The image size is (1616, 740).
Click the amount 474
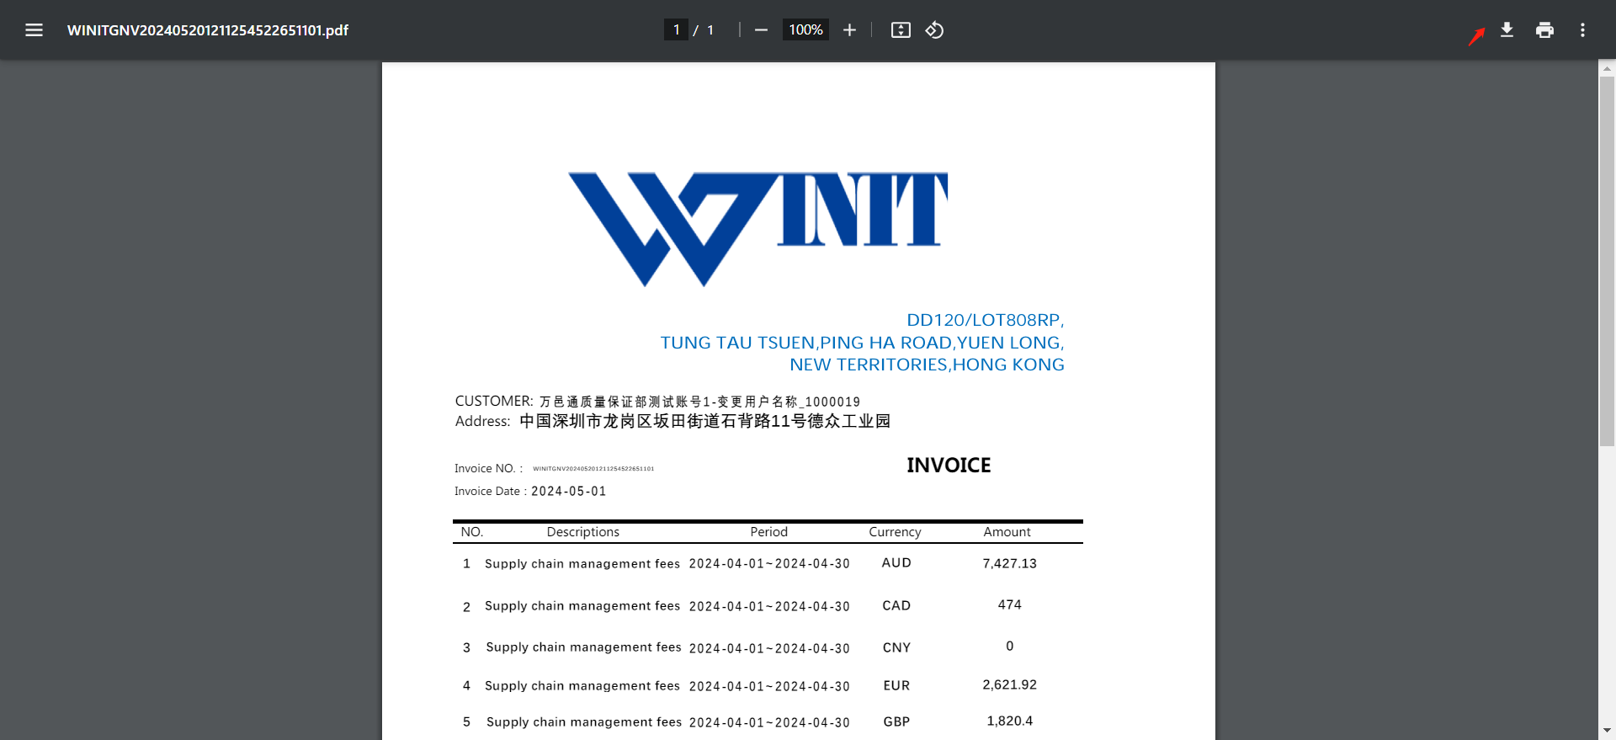tap(1010, 605)
